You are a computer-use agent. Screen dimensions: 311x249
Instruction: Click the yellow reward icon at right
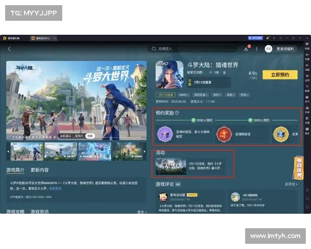pyautogui.click(x=280, y=134)
